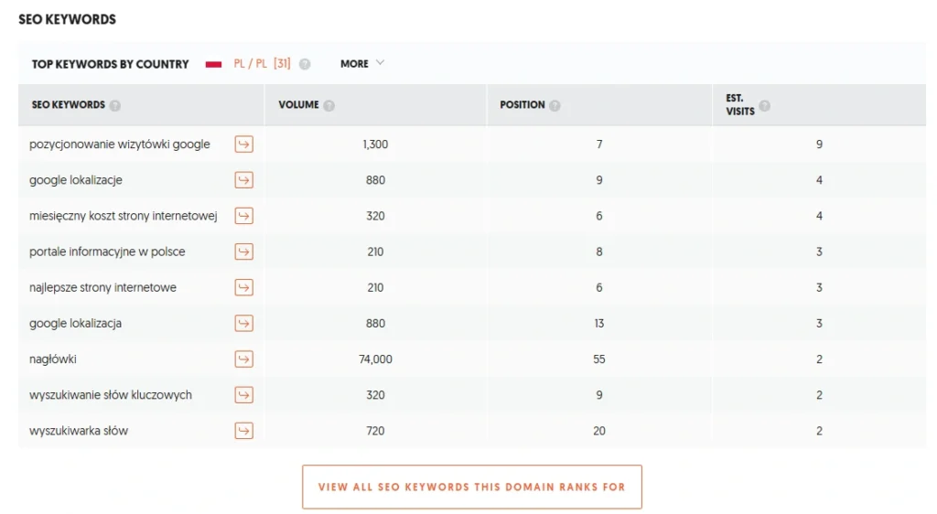Click help icon beside Position header
The width and height of the screenshot is (937, 514).
click(x=555, y=105)
